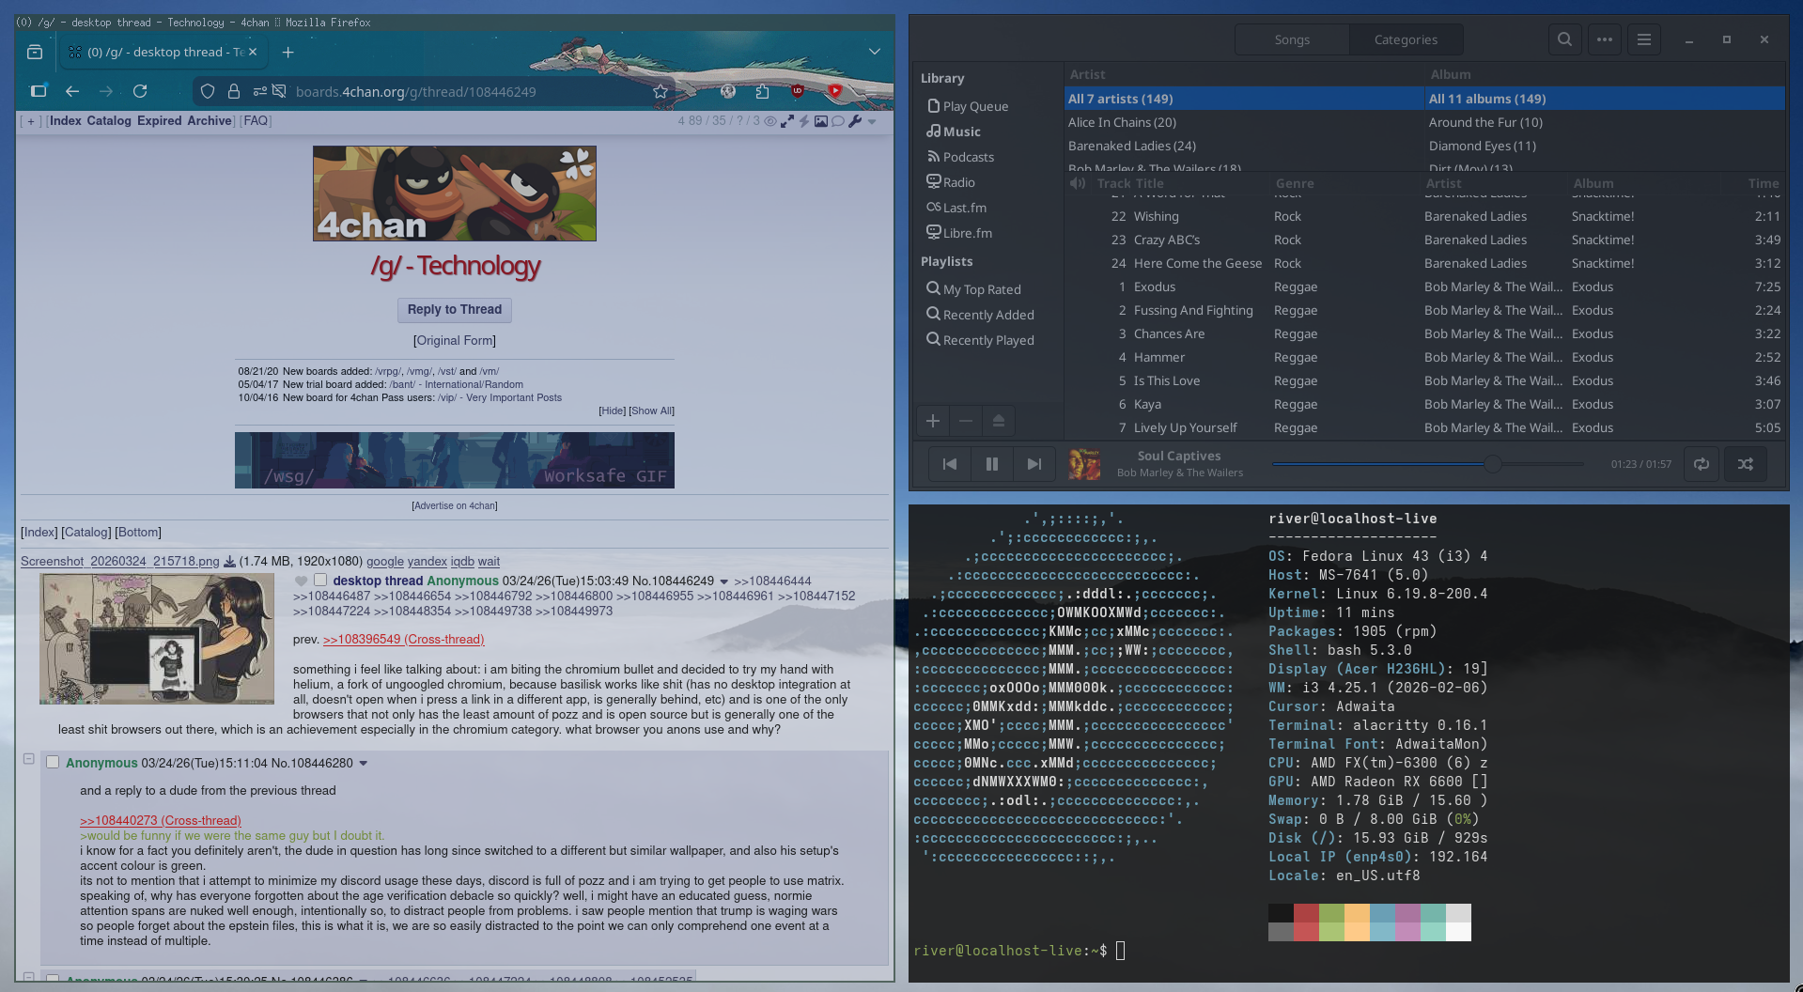Screen dimensions: 1803x992
Task: Skip to previous track
Action: coord(950,464)
